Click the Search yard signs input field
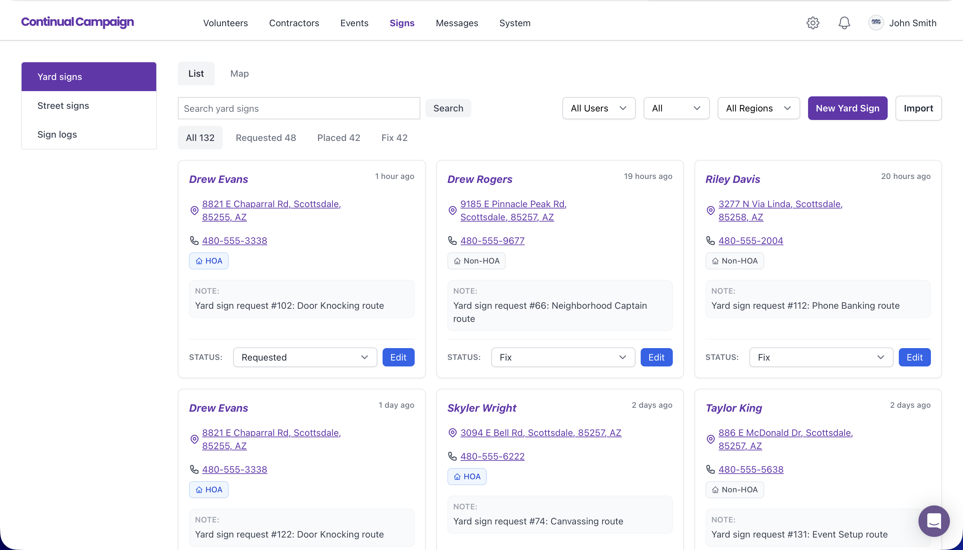The height and width of the screenshot is (550, 963). (x=299, y=108)
